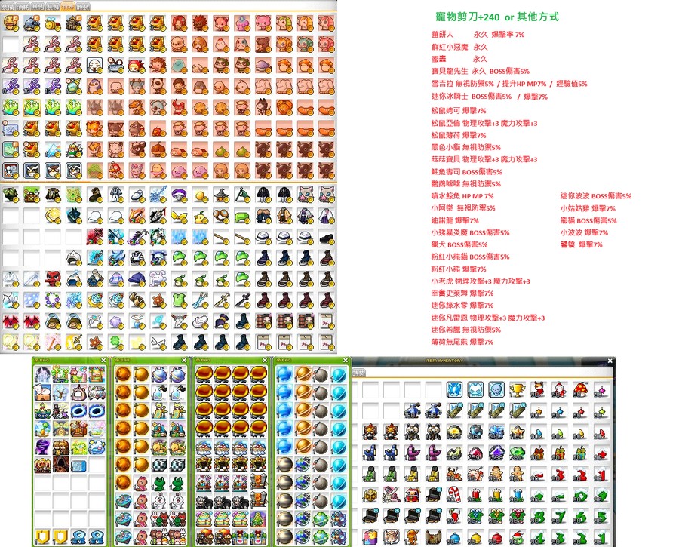Open the 消耗 inventory tab
679x547 pixels.
click(23, 6)
